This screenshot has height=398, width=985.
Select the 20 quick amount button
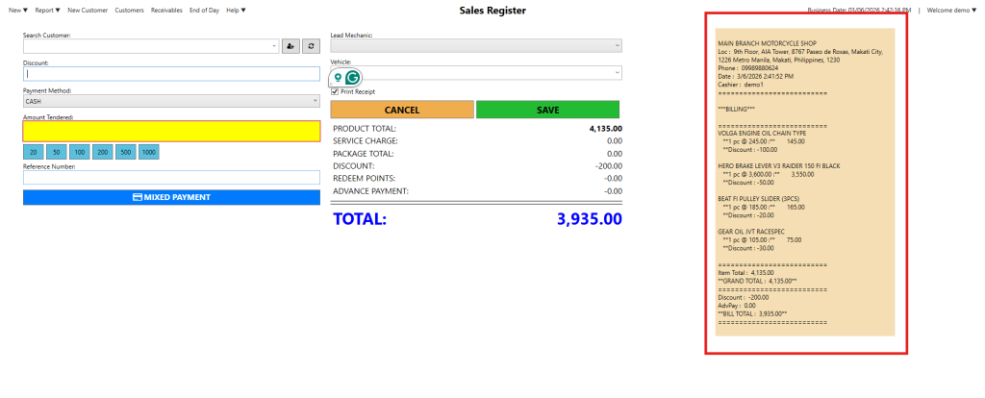click(x=33, y=152)
